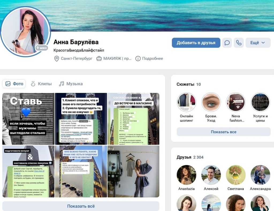274x211 pixels.
Task: Start a call with the phone icon
Action: click(x=239, y=43)
